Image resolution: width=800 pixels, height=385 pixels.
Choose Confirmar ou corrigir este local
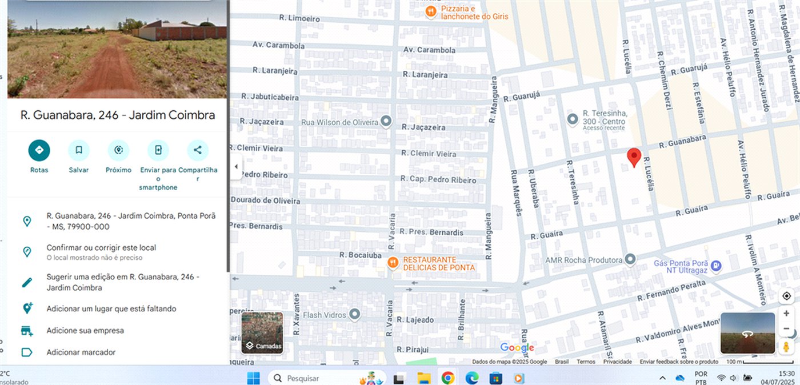[118, 252]
